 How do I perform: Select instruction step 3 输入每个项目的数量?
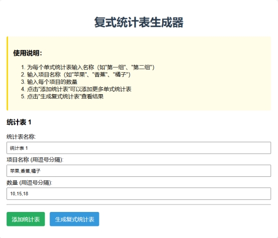[49, 82]
